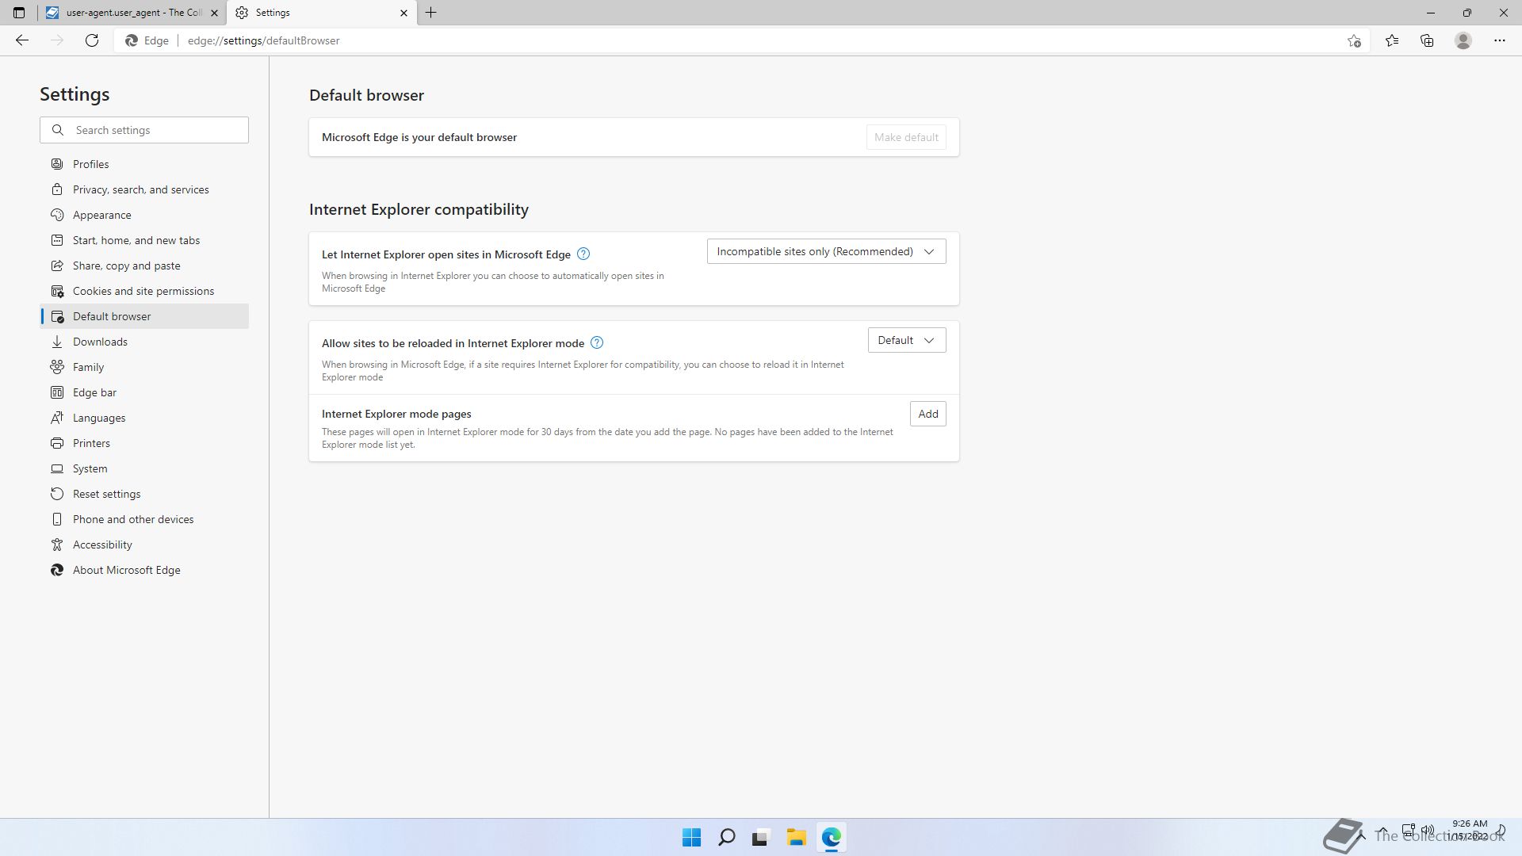The height and width of the screenshot is (856, 1522).
Task: Click the address bar URL
Action: click(x=263, y=40)
